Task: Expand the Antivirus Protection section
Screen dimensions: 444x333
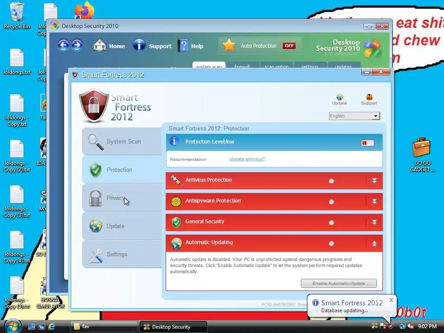Action: tap(374, 181)
